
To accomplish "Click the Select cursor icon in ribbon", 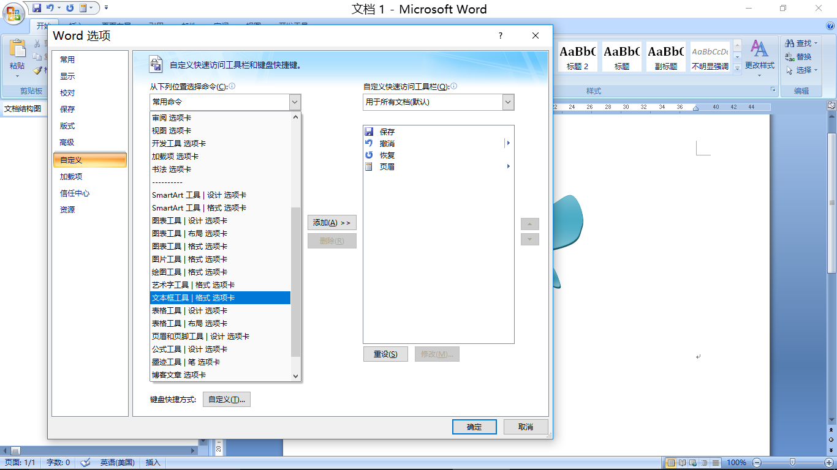I will click(x=789, y=70).
